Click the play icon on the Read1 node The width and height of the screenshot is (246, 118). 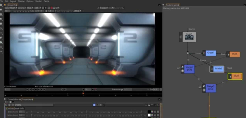[181, 37]
